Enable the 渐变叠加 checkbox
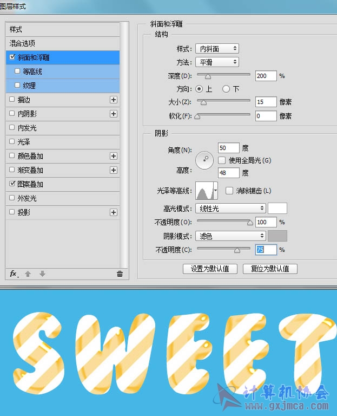 (x=12, y=170)
